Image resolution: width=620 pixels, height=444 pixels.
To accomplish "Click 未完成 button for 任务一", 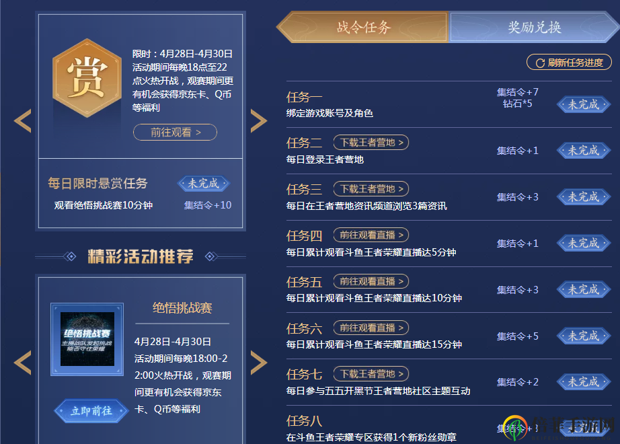I will tap(583, 105).
